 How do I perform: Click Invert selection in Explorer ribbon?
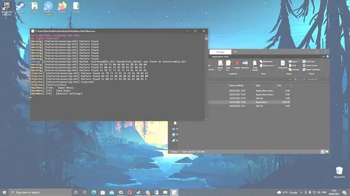(311, 70)
